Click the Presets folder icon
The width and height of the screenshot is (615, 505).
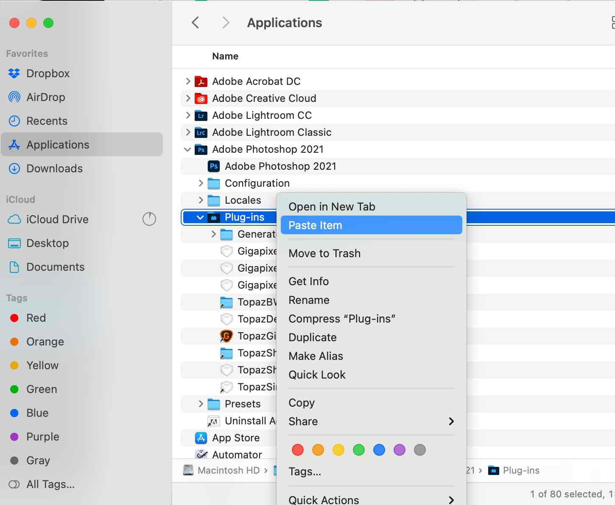click(214, 404)
